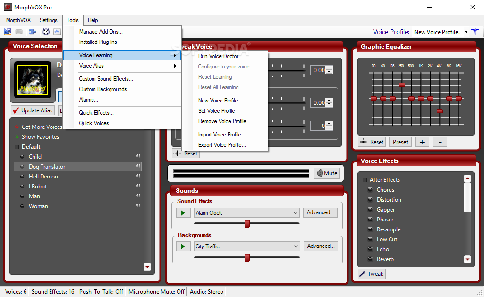
Task: Collapse the After Effects group
Action: (365, 180)
